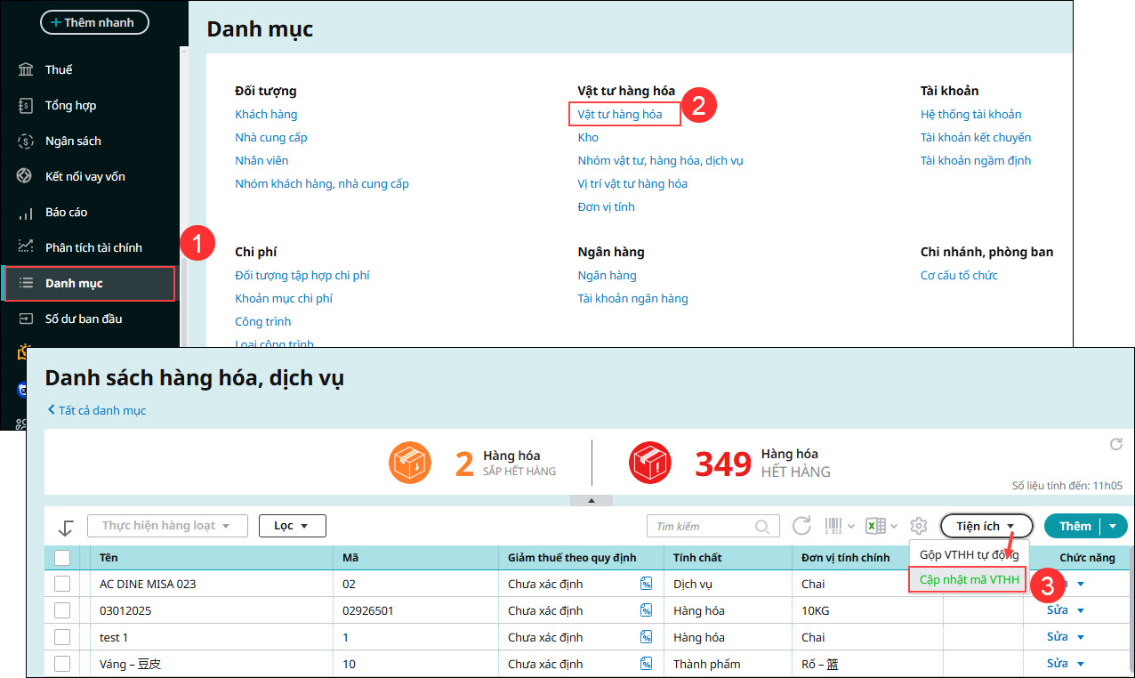
Task: Open the settings gear above the table
Action: (x=919, y=526)
